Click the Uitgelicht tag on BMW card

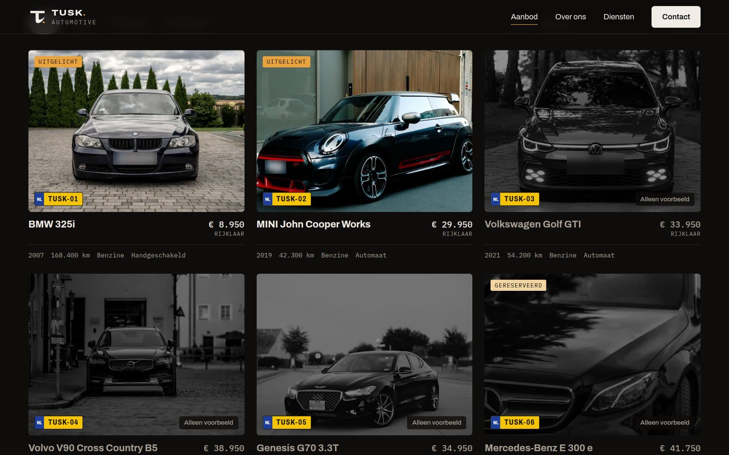coord(58,62)
